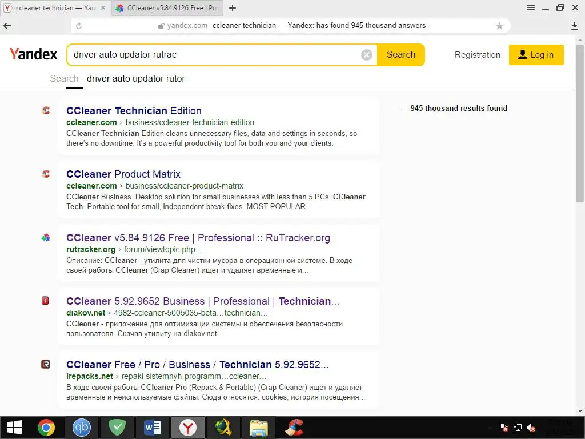
Task: Open CCleaner v5.84.9126 RuTracker.org result
Action: pyautogui.click(x=198, y=238)
